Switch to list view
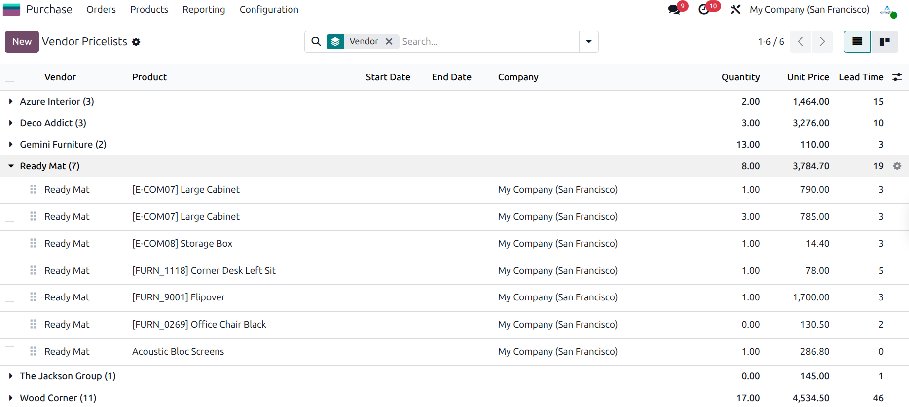Image resolution: width=909 pixels, height=407 pixels. coord(857,41)
